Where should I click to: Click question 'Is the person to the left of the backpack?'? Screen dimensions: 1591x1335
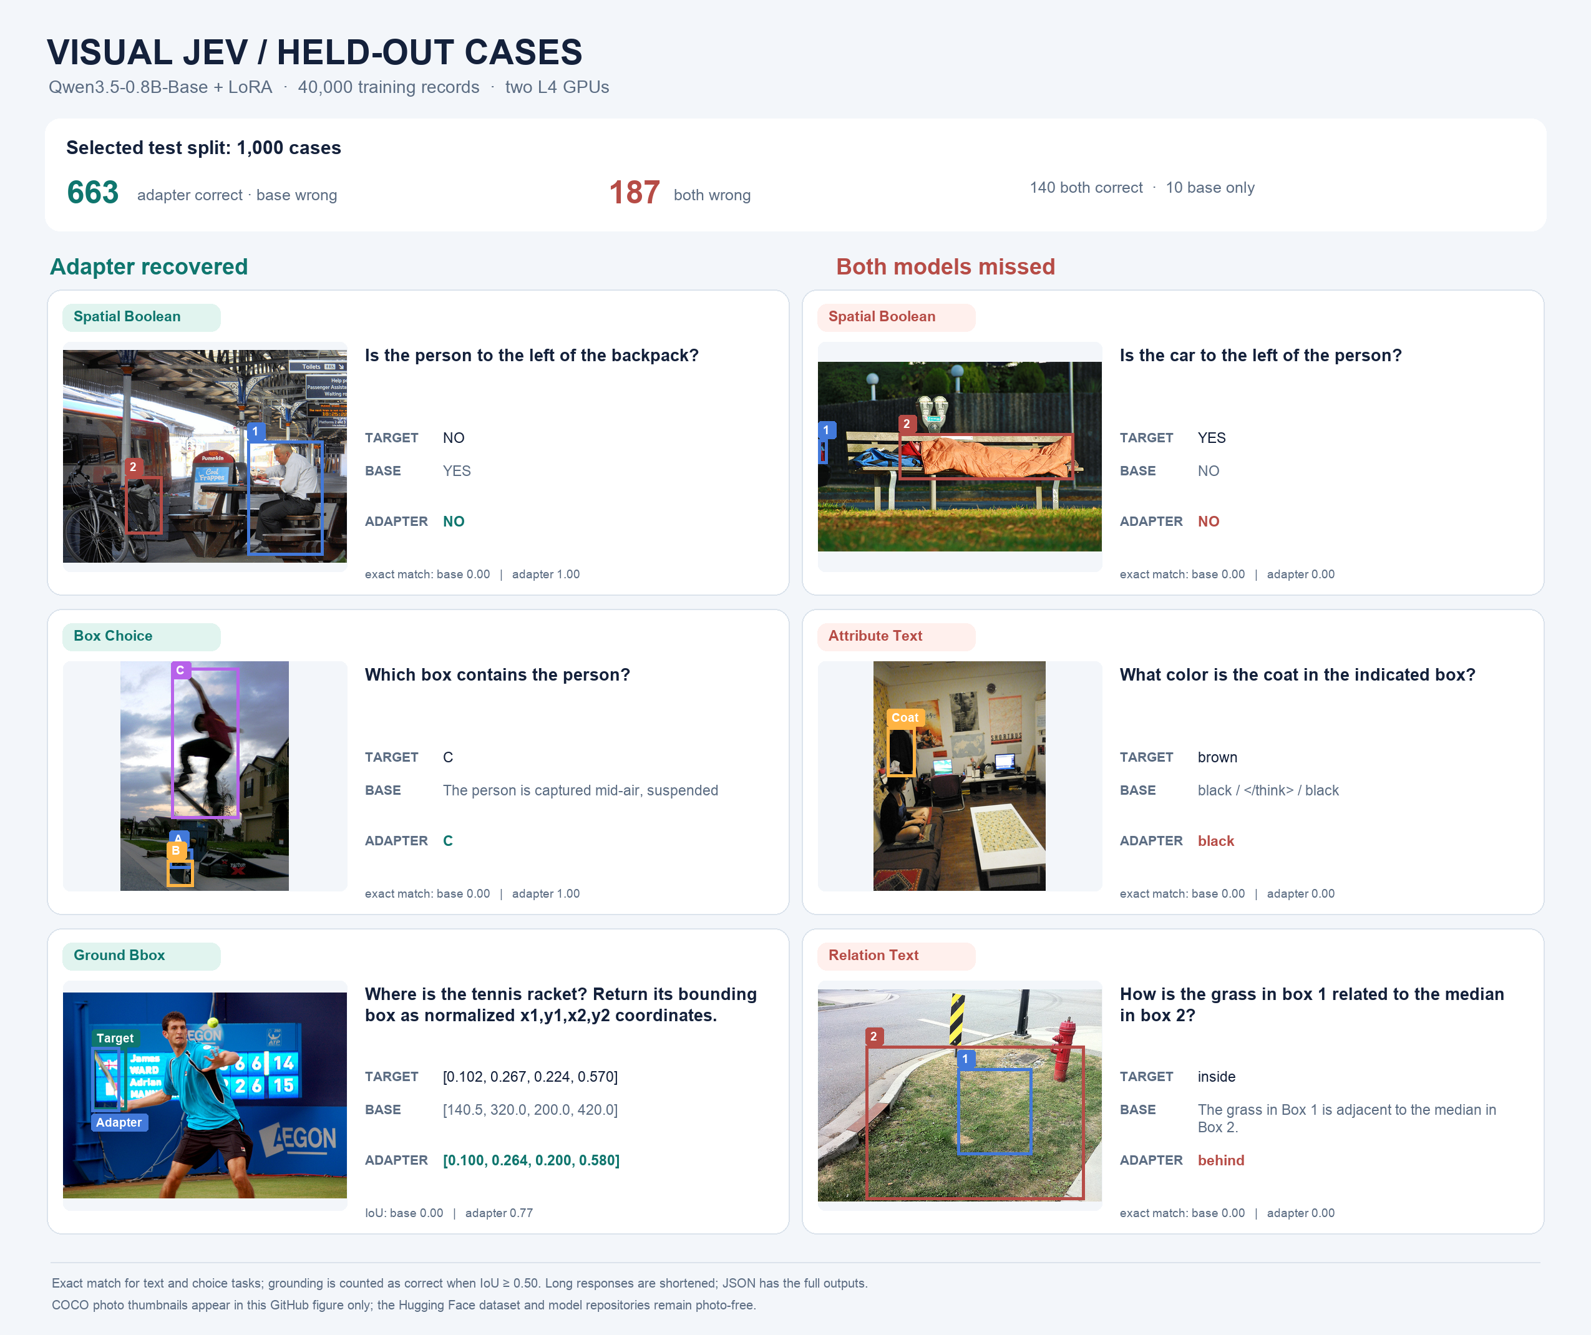coord(532,356)
